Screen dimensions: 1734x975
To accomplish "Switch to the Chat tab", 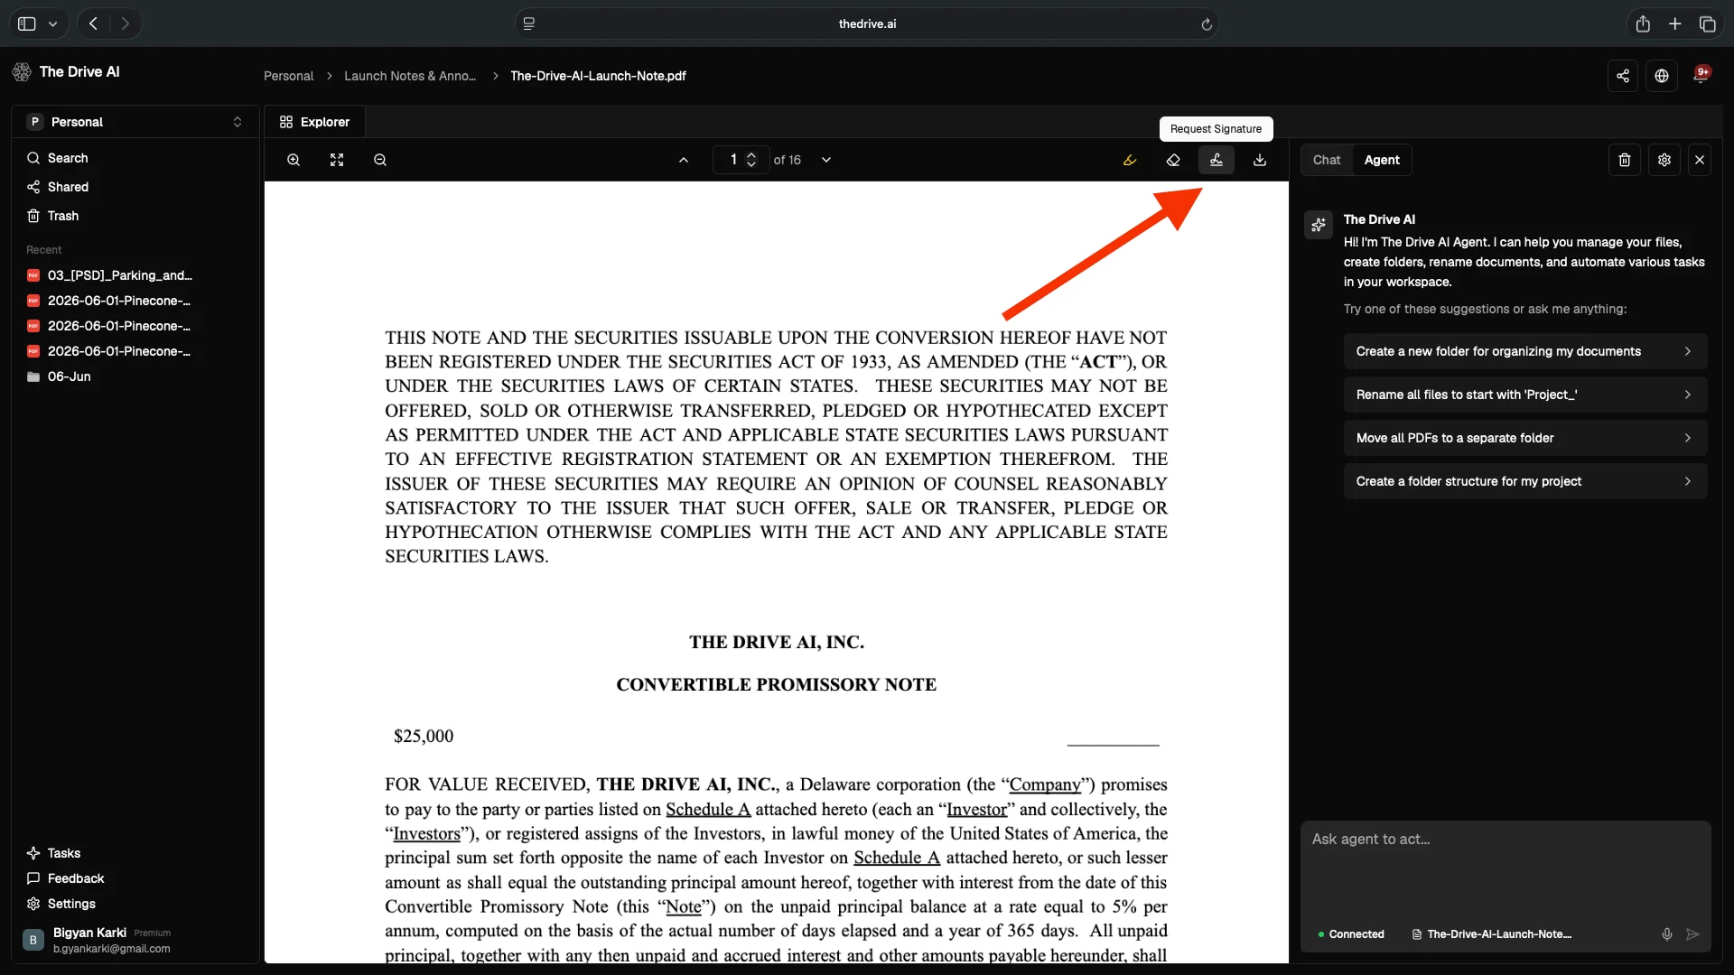I will pos(1327,160).
